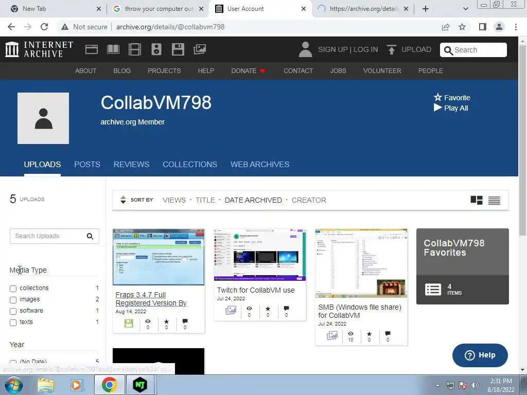Switch to the 'throw your computer' Google tab

(159, 9)
